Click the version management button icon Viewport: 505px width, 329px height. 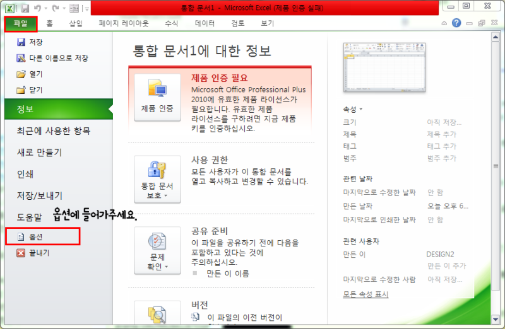[157, 314]
